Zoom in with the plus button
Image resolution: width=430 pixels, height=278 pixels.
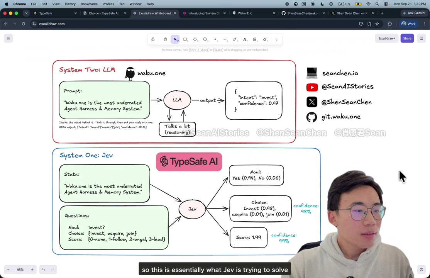[32, 270]
